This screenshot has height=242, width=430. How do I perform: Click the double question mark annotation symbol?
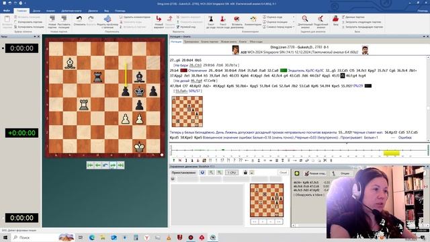click(241, 161)
